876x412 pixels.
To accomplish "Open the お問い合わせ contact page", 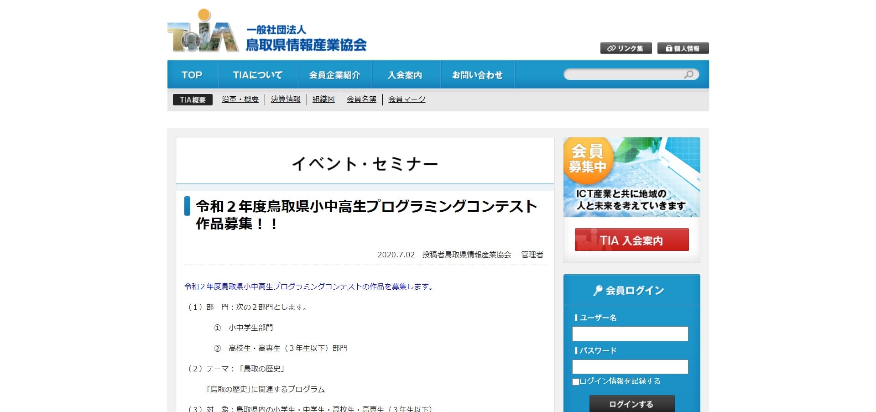I will point(477,75).
